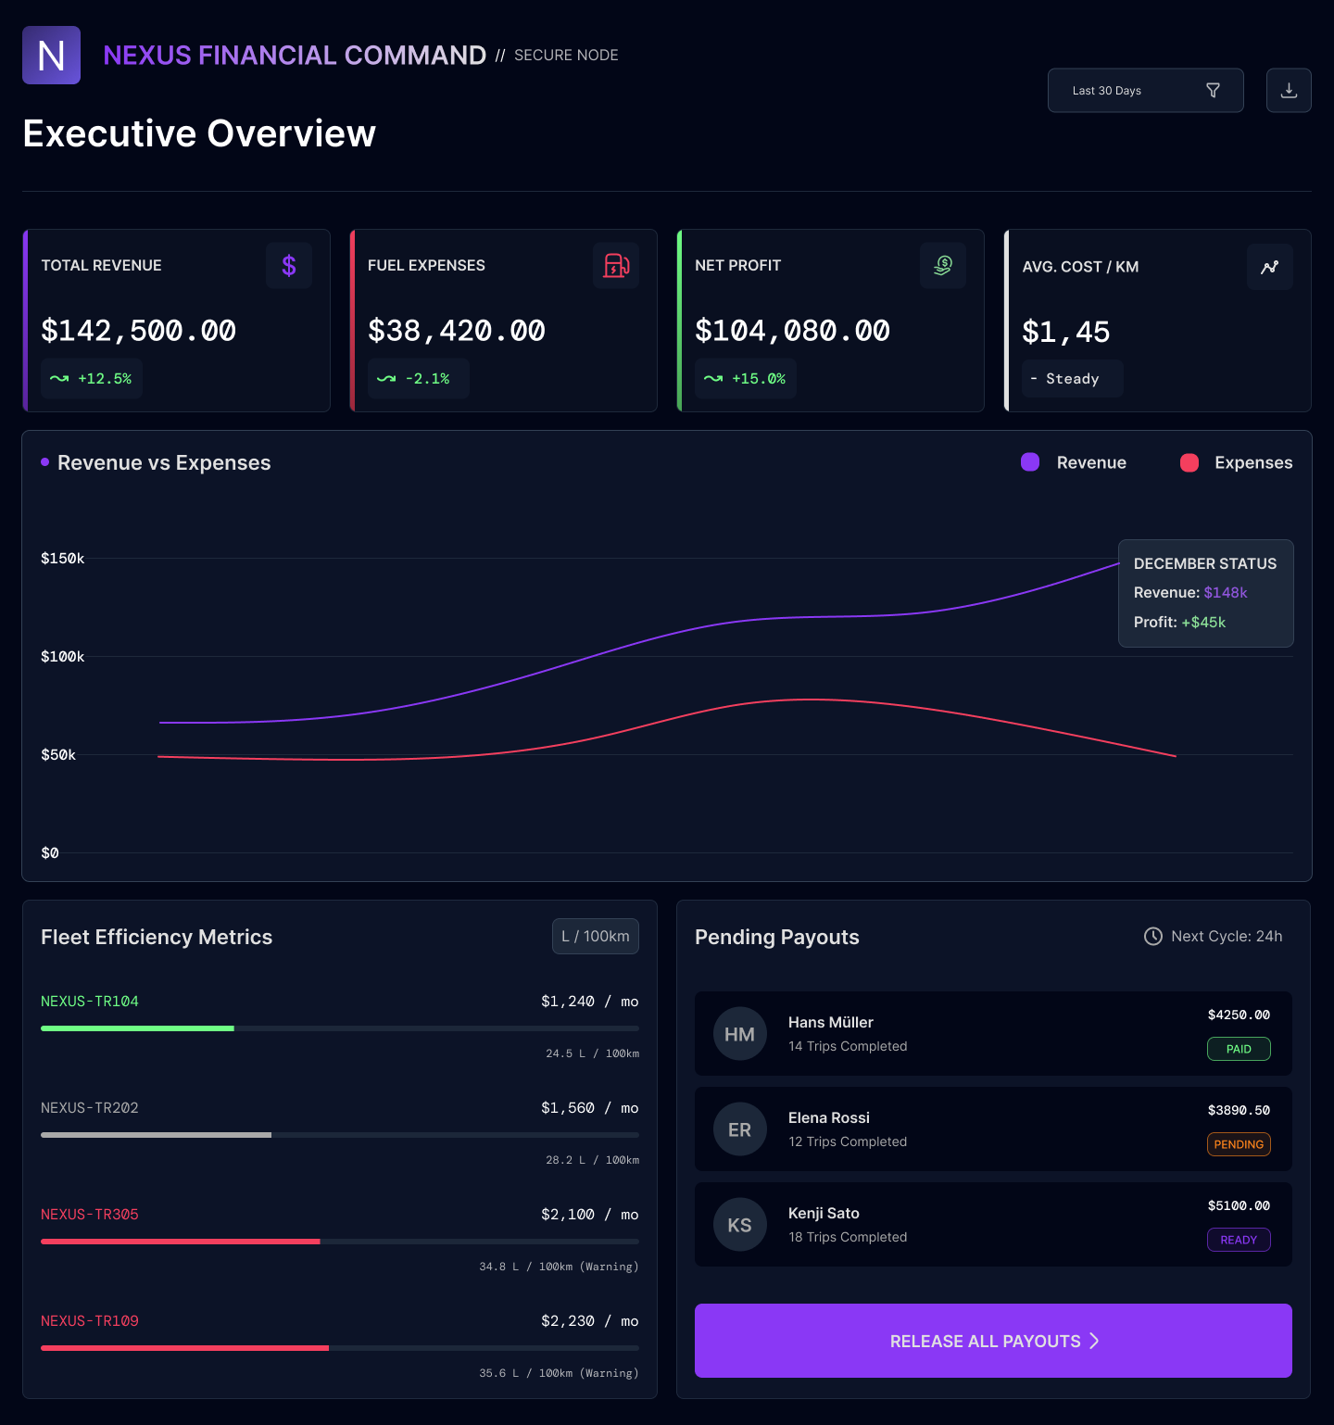Viewport: 1334px width, 1425px height.
Task: Click the filter icon inside the date range selector
Action: 1214,90
